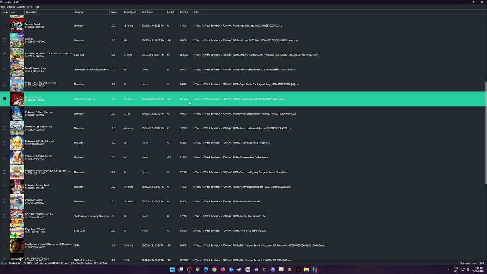Screen dimensions: 487x274
Task: Sort games by the Time Played column
Action: point(132,12)
